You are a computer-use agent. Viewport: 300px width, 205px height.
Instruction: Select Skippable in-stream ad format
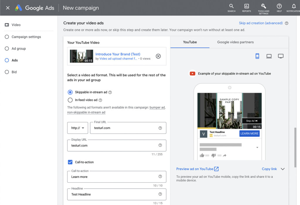[x=70, y=92]
